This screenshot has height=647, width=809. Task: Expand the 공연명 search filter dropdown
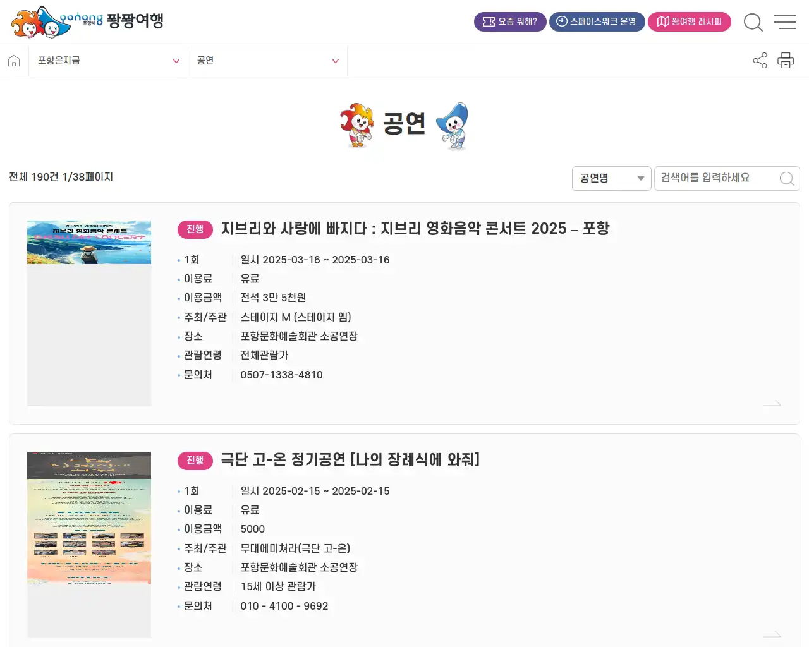click(611, 178)
